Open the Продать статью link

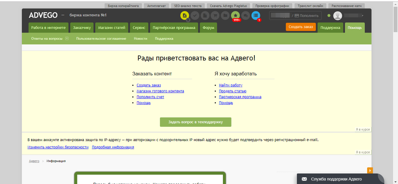232,91
